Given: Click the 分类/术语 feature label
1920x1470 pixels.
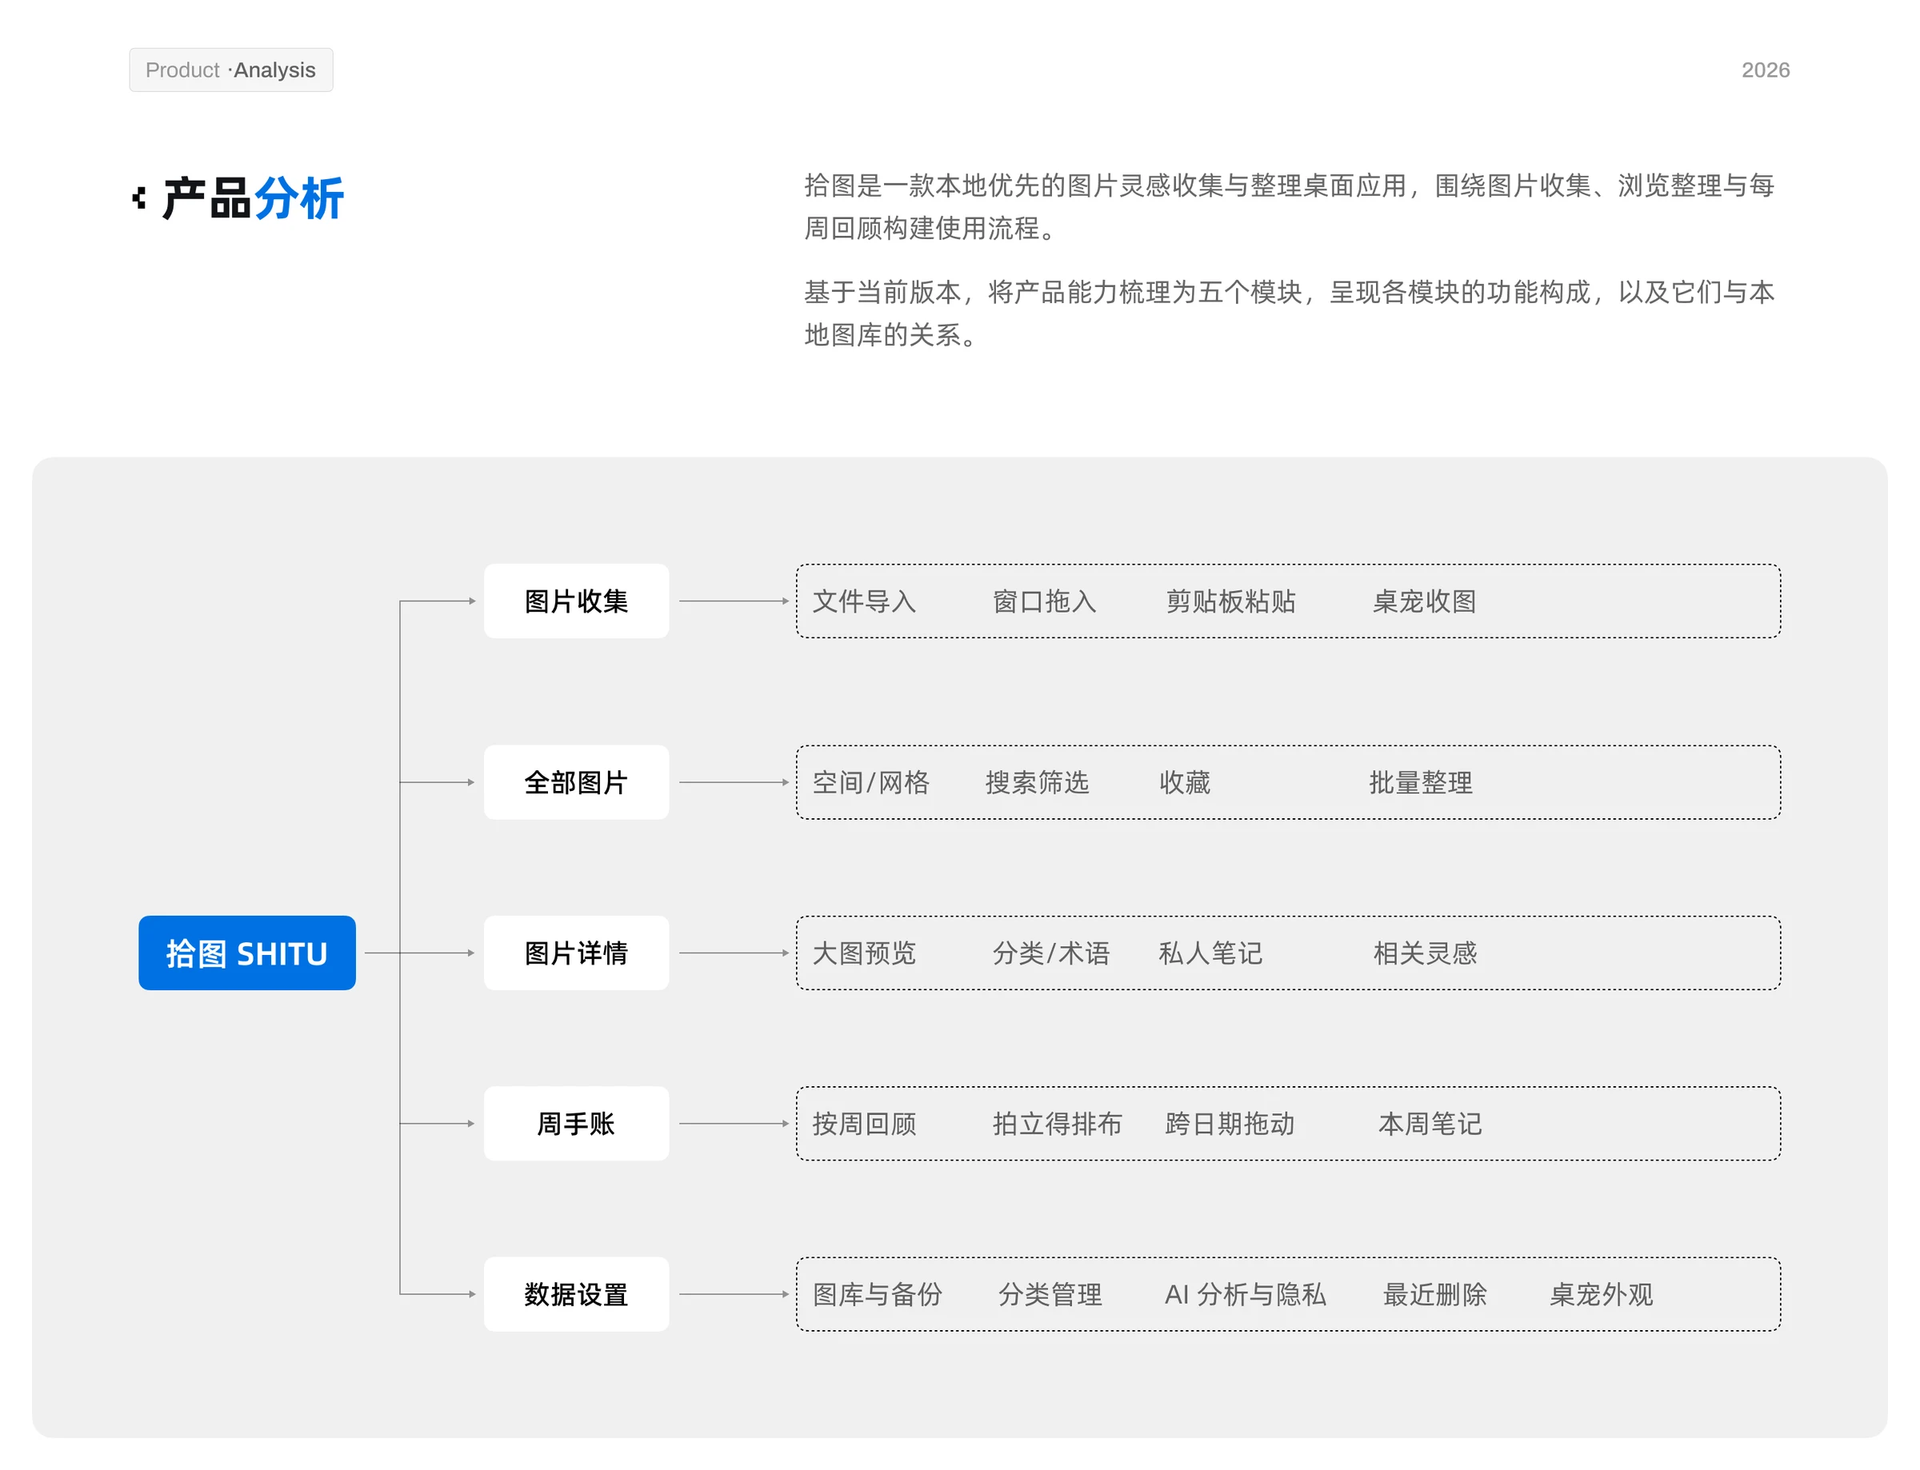Looking at the screenshot, I should 1051,953.
